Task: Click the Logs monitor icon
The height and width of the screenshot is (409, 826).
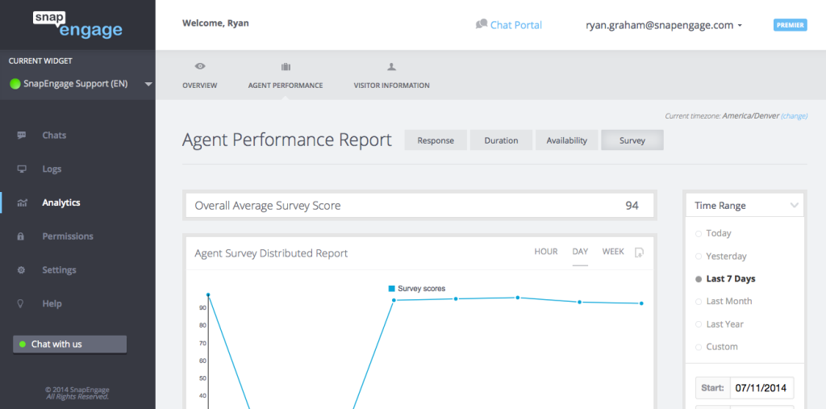Action: pos(22,169)
